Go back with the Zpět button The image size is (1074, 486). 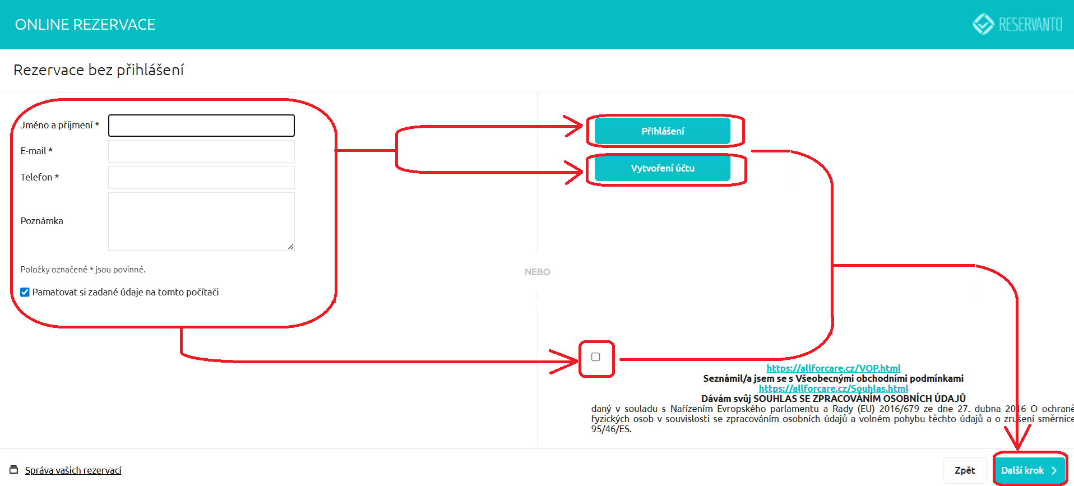pos(964,470)
